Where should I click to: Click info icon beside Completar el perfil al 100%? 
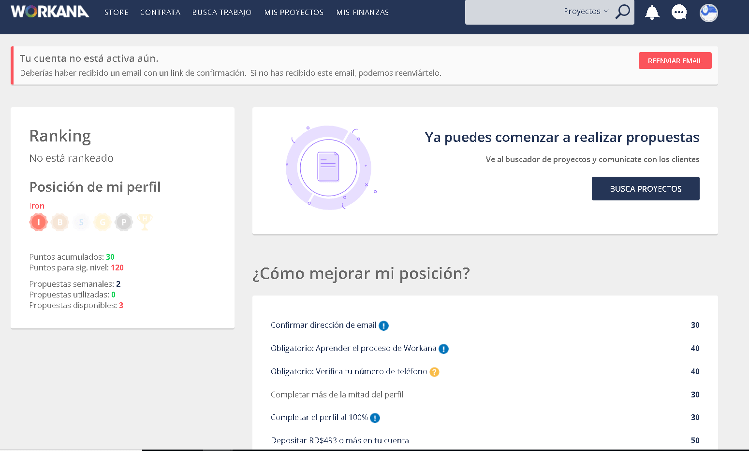click(374, 418)
